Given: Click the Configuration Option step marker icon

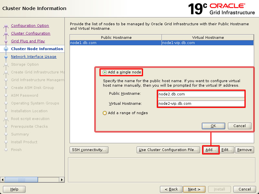Looking at the screenshot, I should pos(6,26).
